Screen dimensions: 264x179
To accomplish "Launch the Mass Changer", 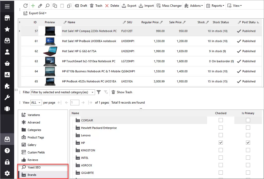I will coord(169,5).
